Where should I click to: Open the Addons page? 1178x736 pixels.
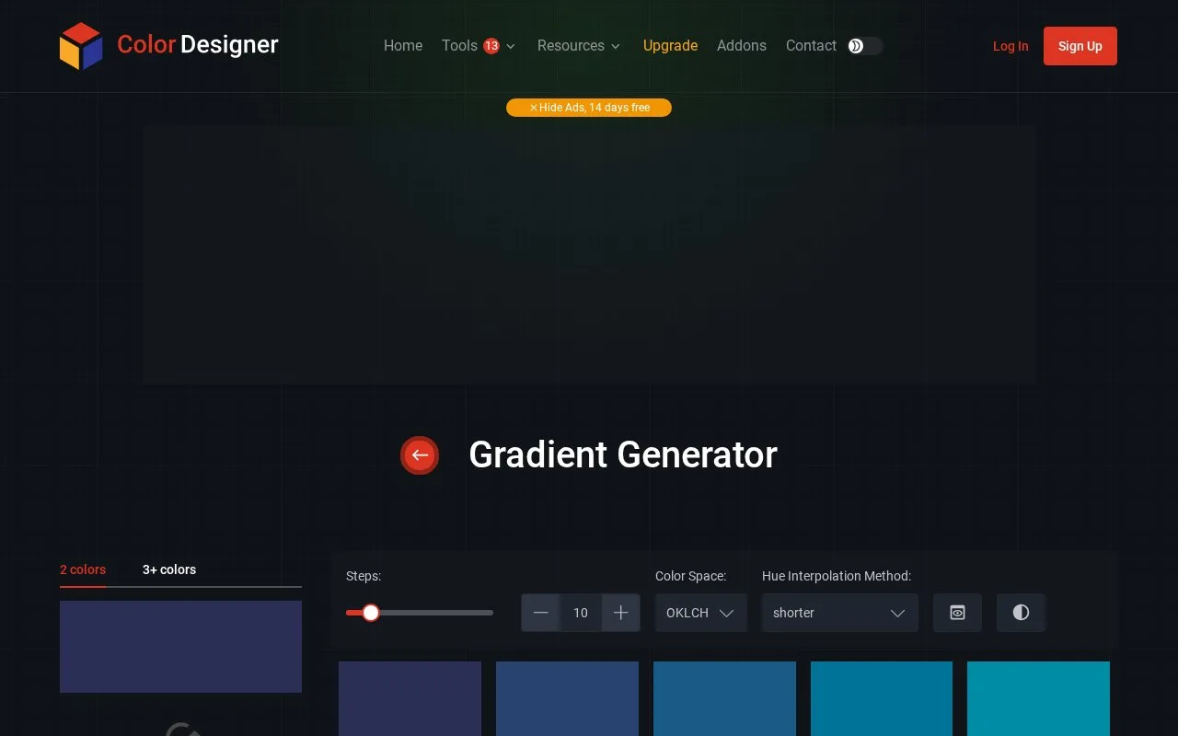(742, 46)
